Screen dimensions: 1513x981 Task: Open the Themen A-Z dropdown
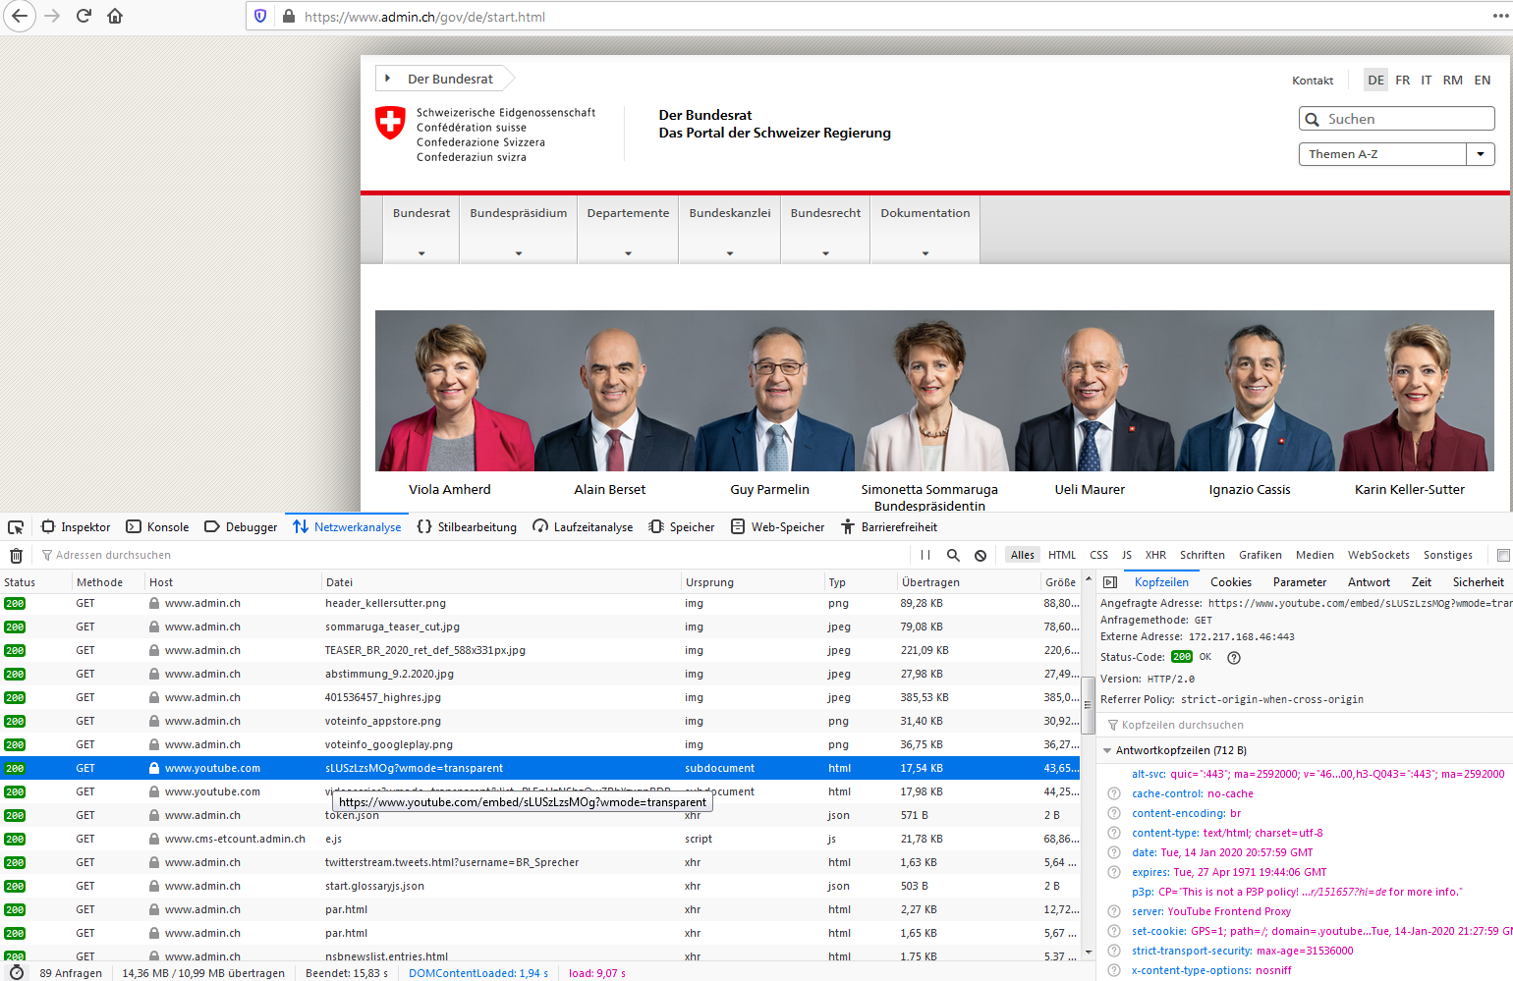pyautogui.click(x=1480, y=154)
